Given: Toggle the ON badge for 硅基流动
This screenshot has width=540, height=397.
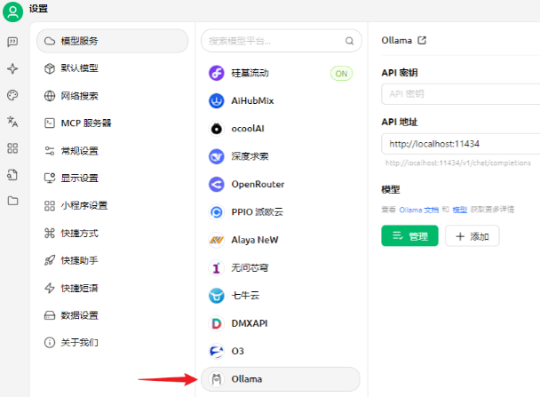Looking at the screenshot, I should [341, 74].
